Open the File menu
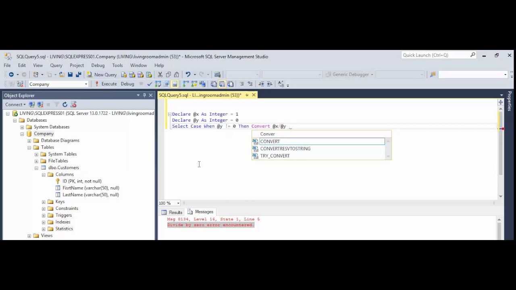The image size is (516, 290). [x=7, y=65]
